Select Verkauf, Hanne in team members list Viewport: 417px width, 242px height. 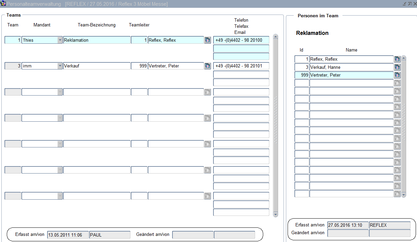pyautogui.click(x=351, y=67)
